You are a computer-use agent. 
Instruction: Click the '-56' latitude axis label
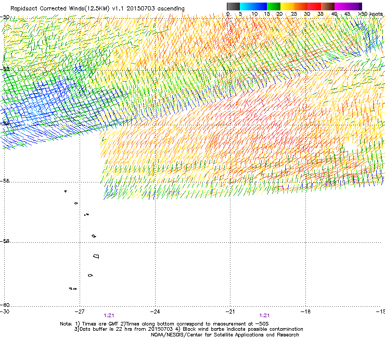[x=5, y=181]
